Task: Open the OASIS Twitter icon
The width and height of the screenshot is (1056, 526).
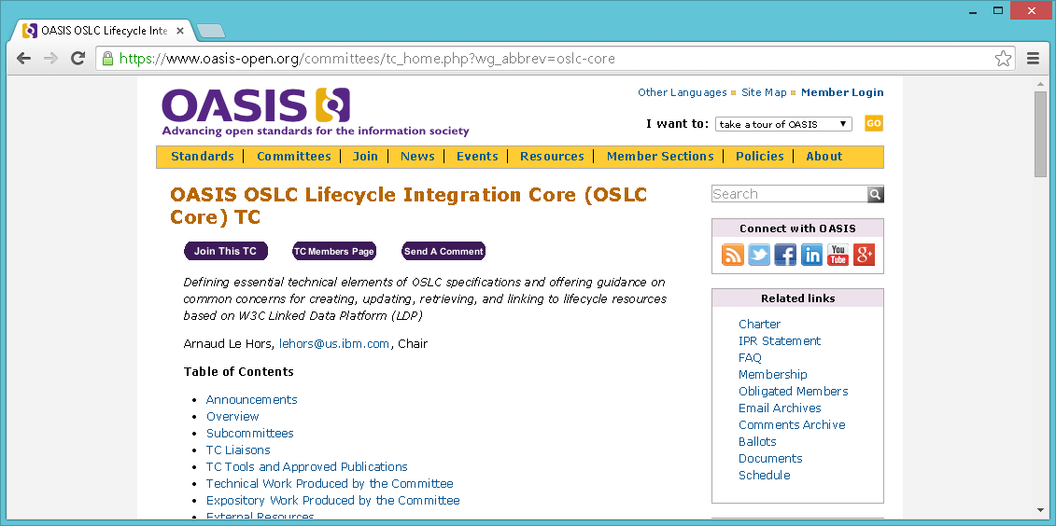Action: [759, 255]
